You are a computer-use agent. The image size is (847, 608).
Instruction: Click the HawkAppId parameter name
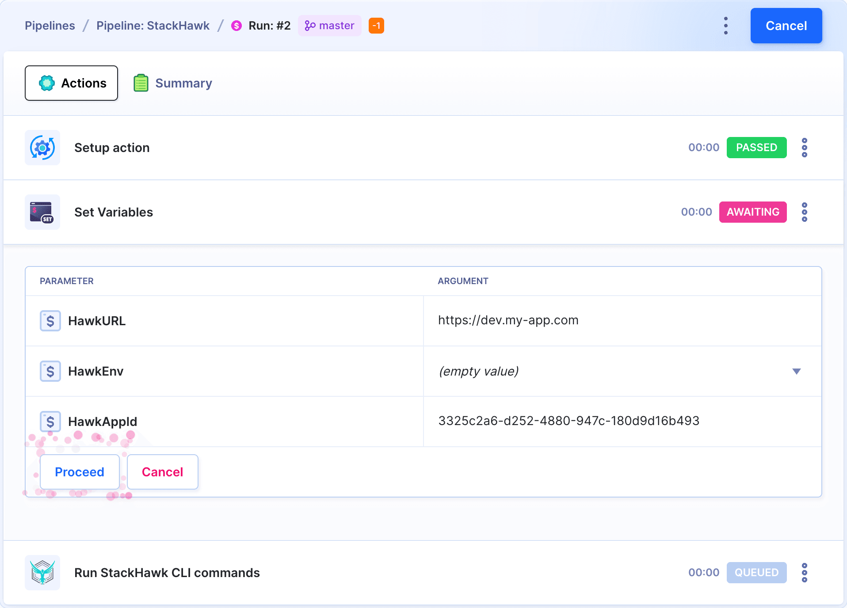[x=103, y=422]
